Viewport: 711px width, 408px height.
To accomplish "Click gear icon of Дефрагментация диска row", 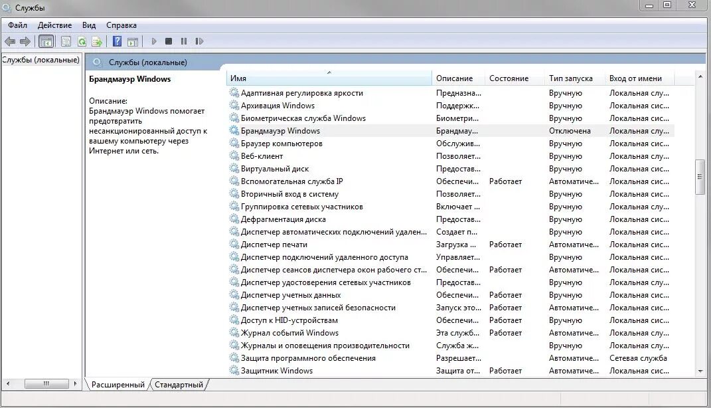I will tap(234, 219).
